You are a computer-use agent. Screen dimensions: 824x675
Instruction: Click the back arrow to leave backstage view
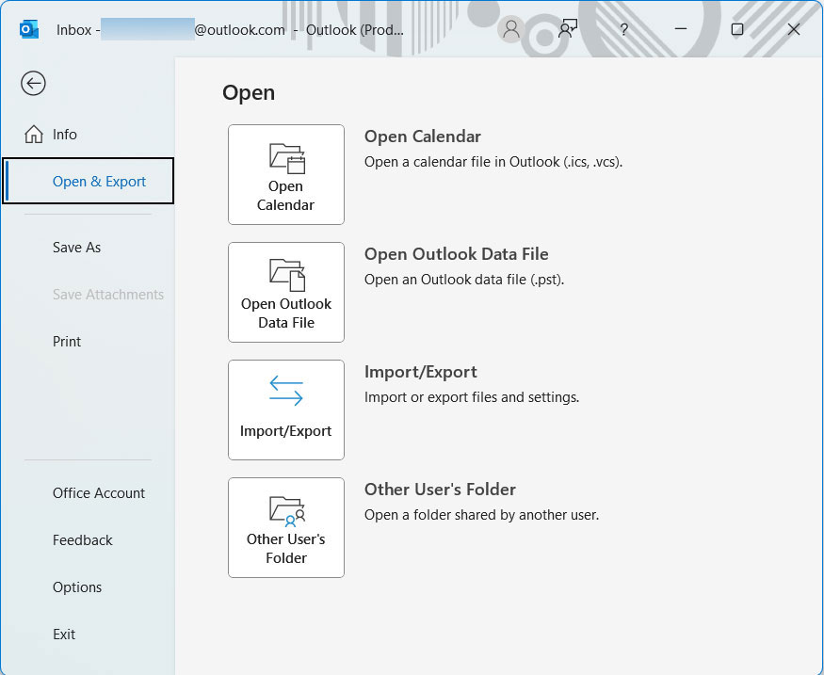point(33,83)
